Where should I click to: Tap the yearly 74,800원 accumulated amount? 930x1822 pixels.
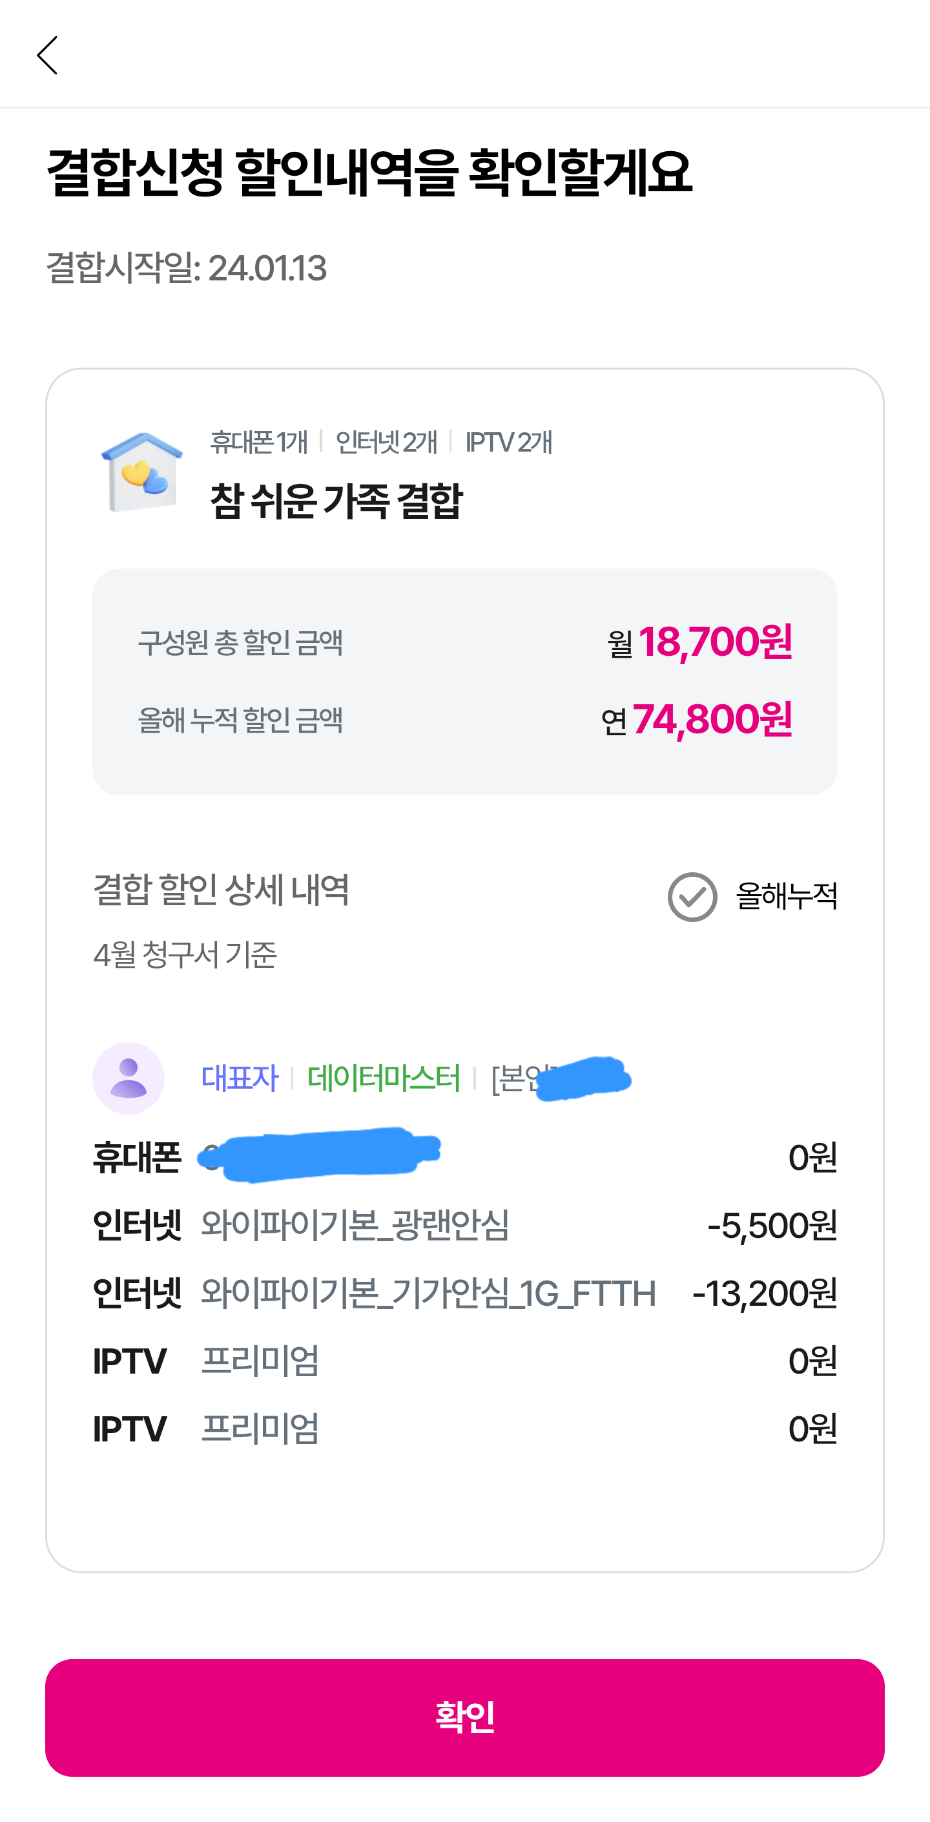pyautogui.click(x=712, y=720)
